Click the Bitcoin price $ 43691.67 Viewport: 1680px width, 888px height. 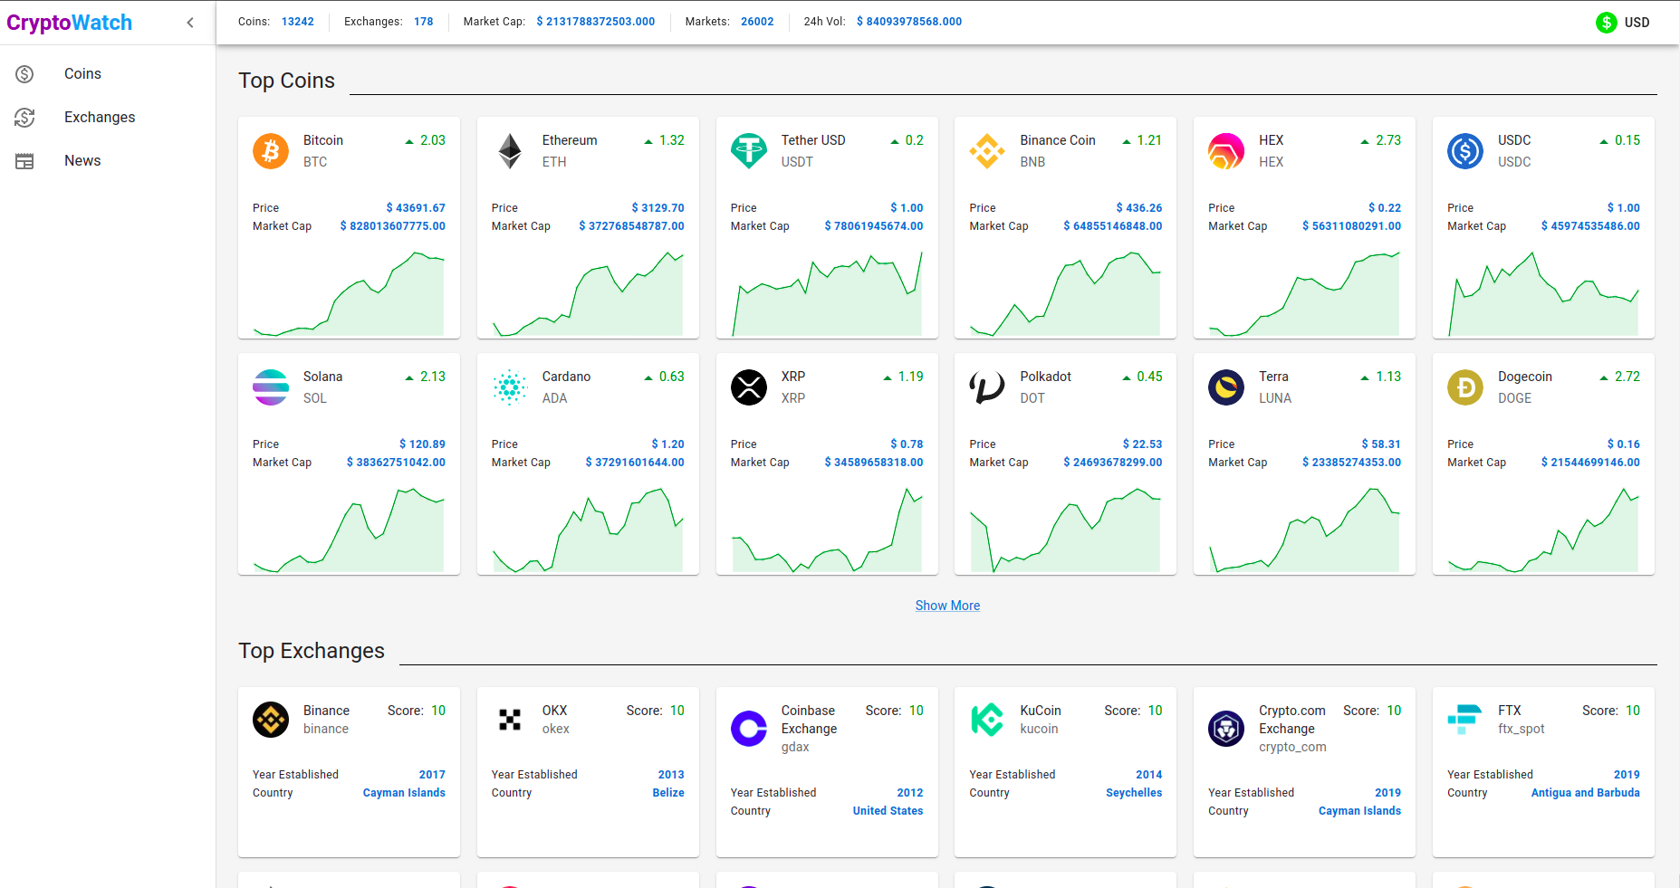click(416, 208)
